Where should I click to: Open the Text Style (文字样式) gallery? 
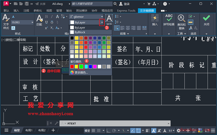(x=6, y=22)
